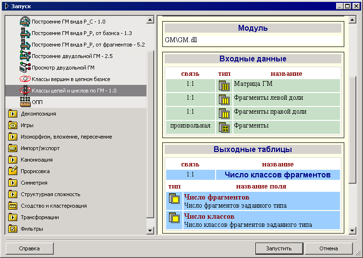
Task: Click the left panel scroll-down arrow
Action: pos(150,231)
